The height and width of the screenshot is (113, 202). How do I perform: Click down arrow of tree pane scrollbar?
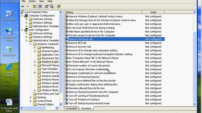point(61,104)
